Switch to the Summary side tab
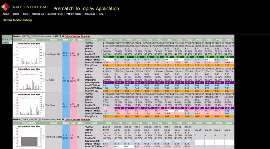Screen dimensions: 270x149 pos(7,40)
